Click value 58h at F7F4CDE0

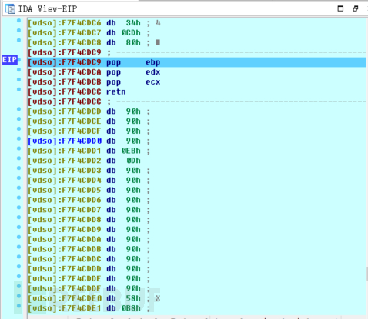[133, 298]
